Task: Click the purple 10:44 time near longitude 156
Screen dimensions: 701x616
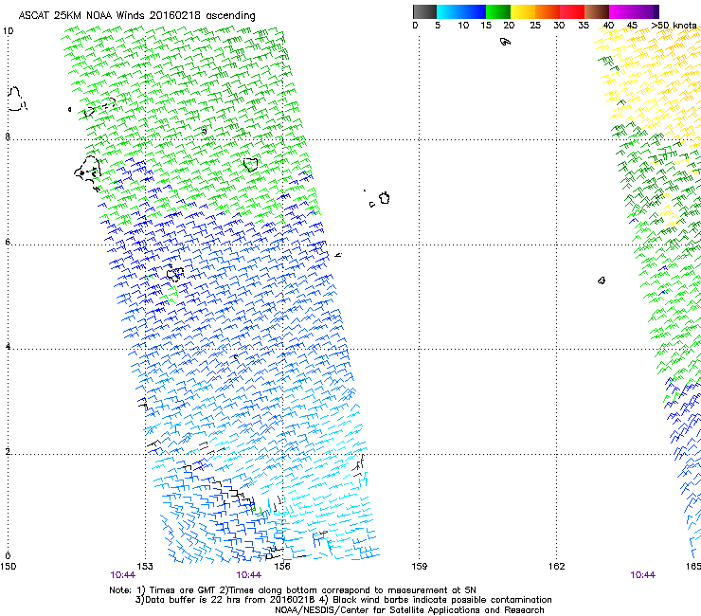Action: click(248, 575)
